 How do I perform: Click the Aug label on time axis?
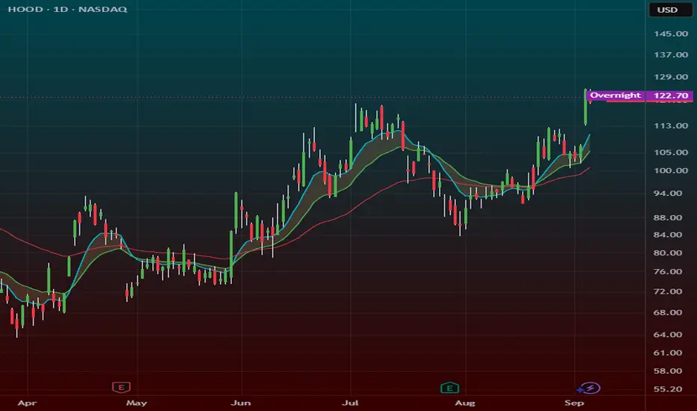point(465,403)
